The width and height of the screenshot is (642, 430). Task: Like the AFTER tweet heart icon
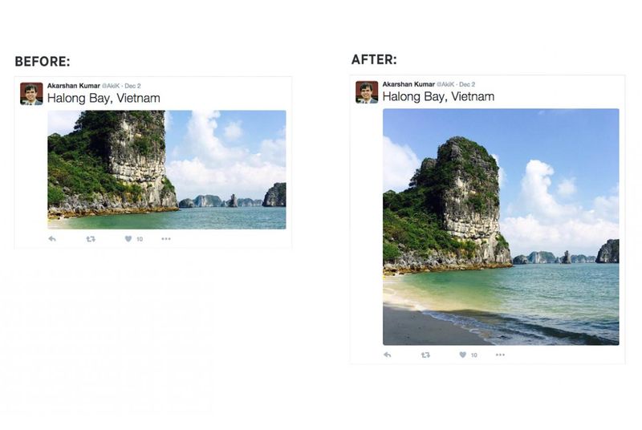(x=463, y=355)
